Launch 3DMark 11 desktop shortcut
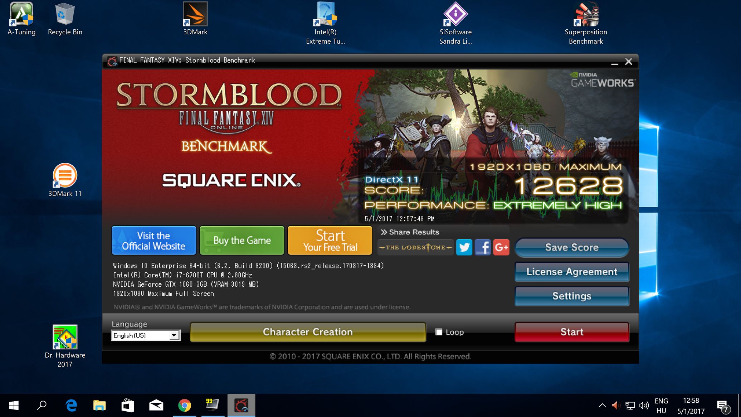 click(x=65, y=180)
